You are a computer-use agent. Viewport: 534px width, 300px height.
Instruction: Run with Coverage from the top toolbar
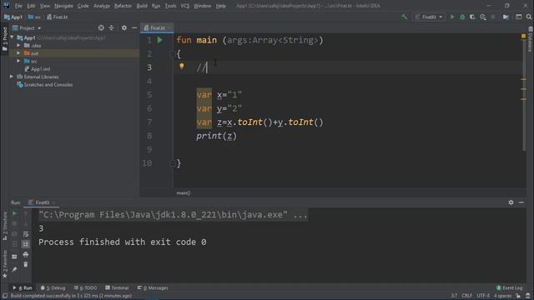(472, 17)
